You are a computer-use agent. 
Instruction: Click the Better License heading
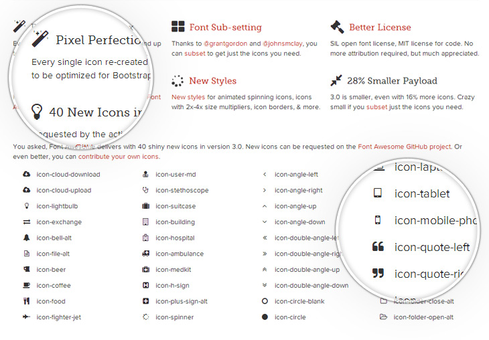pyautogui.click(x=380, y=27)
